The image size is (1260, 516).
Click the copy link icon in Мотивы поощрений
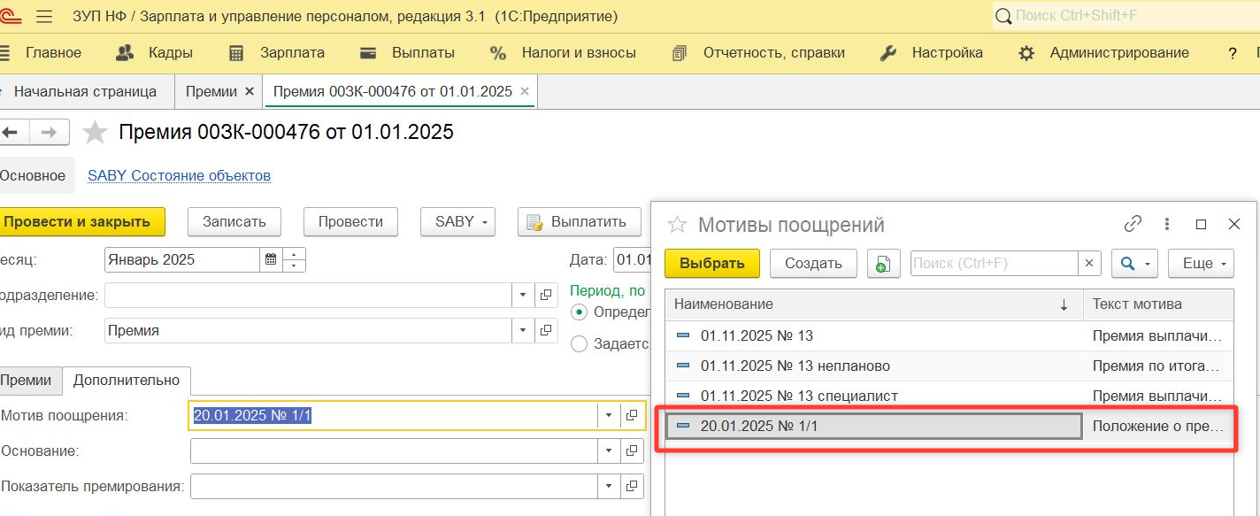click(1133, 224)
